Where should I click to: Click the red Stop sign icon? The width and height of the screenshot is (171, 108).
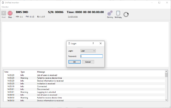pyautogui.click(x=10, y=13)
